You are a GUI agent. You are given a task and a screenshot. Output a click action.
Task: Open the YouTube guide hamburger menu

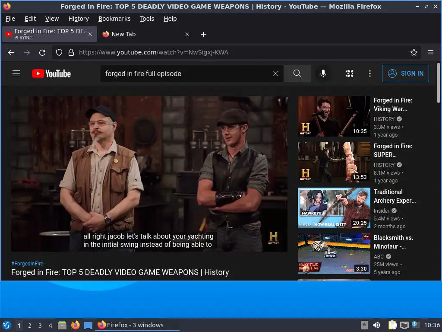click(16, 73)
